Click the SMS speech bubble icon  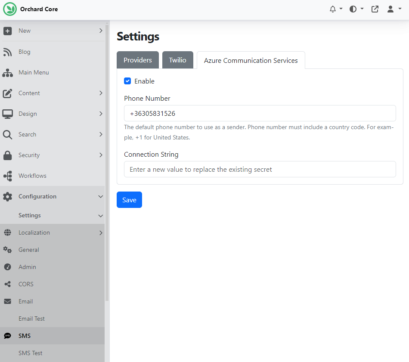click(8, 336)
